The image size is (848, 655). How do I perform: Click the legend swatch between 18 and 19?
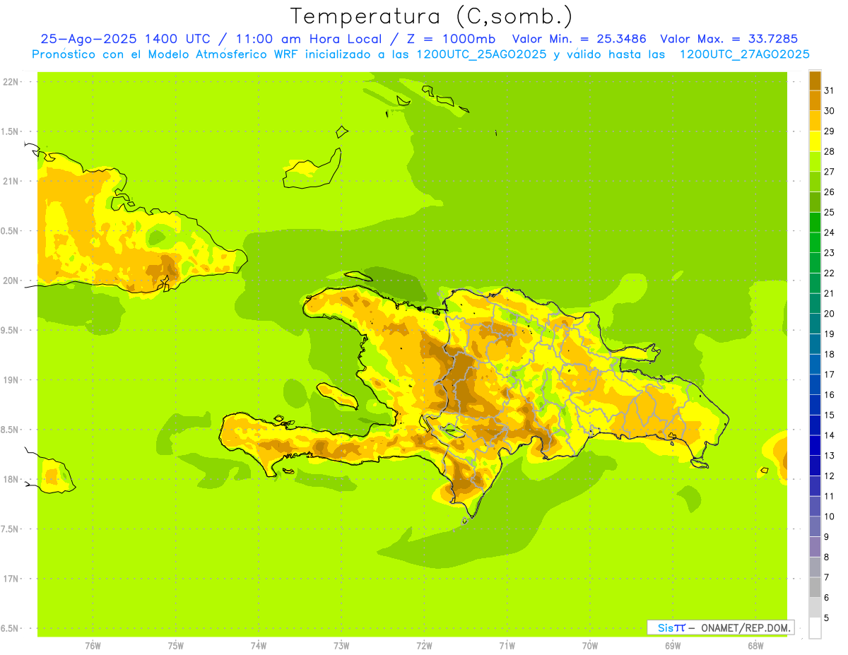tap(815, 343)
